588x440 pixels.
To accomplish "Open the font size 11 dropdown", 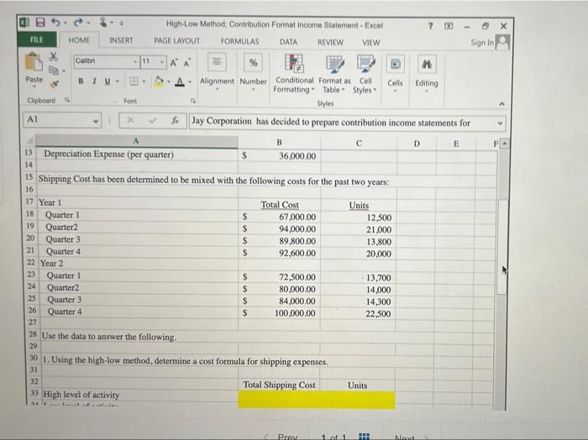I will pos(162,62).
